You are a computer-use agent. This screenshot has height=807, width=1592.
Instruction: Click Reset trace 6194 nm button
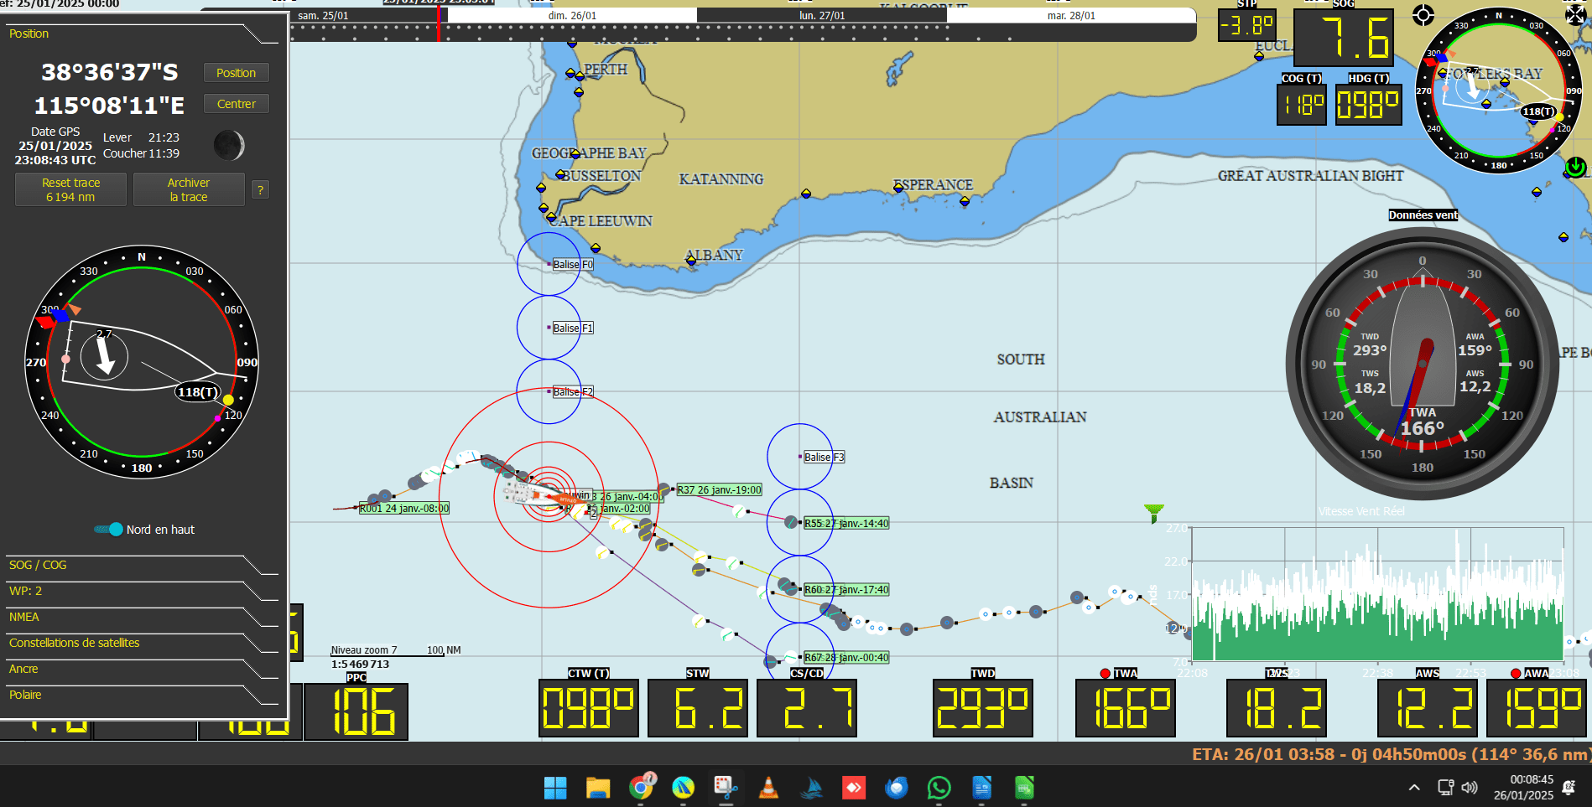tap(71, 189)
